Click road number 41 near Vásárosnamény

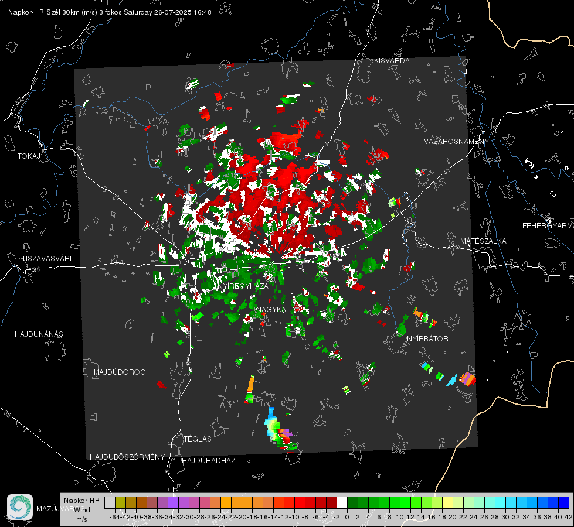(446, 170)
